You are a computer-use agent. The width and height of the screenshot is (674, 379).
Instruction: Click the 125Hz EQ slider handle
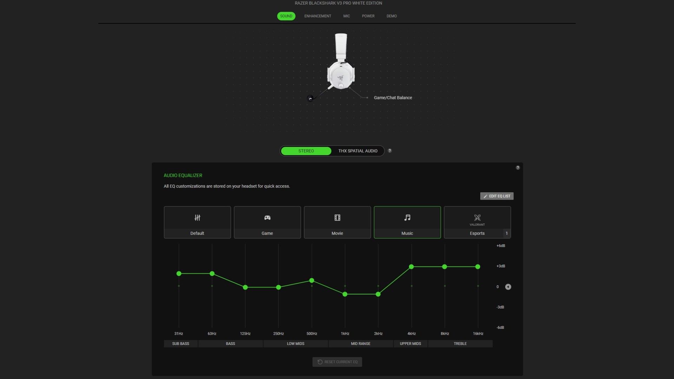(245, 287)
